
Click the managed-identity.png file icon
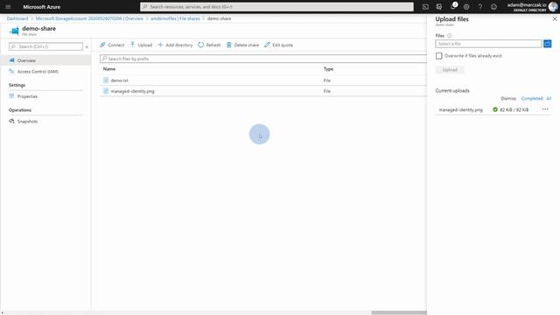106,91
